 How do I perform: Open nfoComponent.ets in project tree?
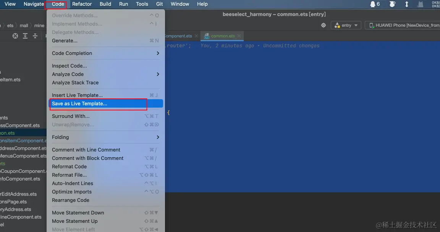pos(20,179)
